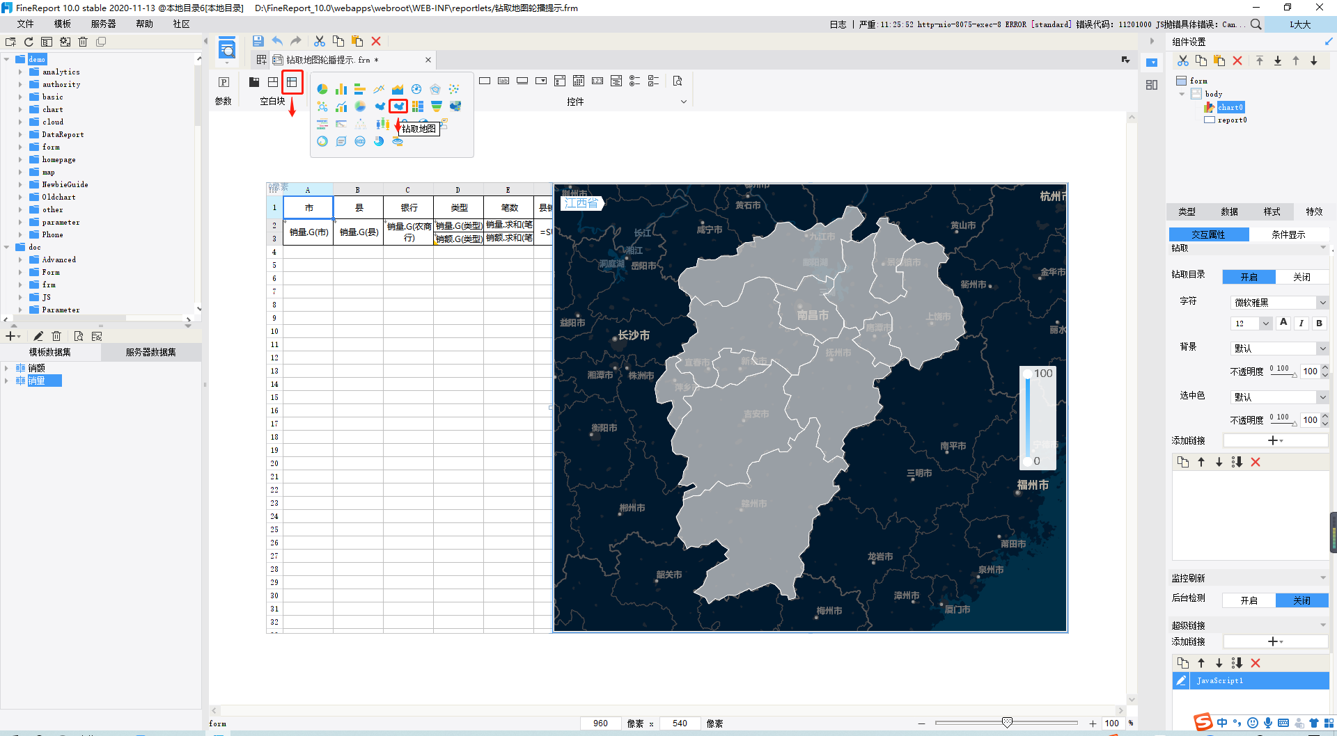Click the refresh icon above file tree
This screenshot has height=736, width=1337.
[29, 42]
